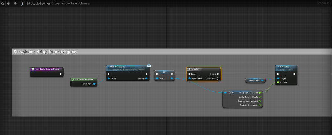Select the SET node title

(x=164, y=72)
